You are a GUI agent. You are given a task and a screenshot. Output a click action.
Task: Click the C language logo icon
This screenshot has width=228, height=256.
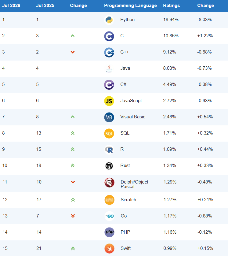tap(109, 36)
